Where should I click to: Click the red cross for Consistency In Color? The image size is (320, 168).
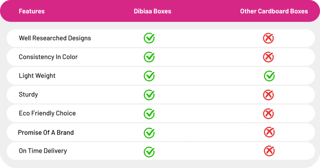click(x=268, y=57)
